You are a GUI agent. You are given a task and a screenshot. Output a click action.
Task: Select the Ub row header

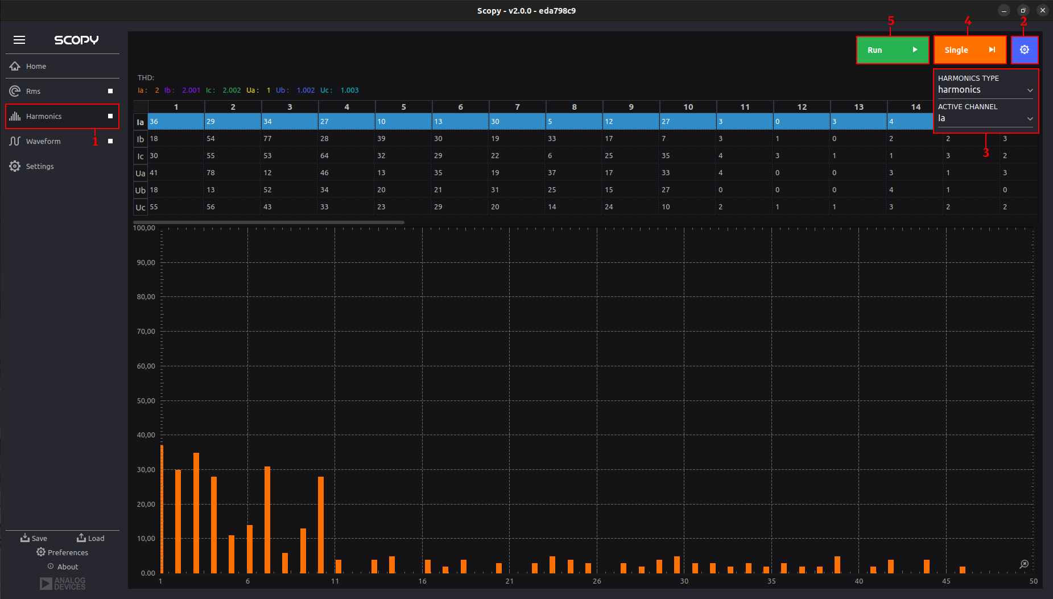pos(141,190)
